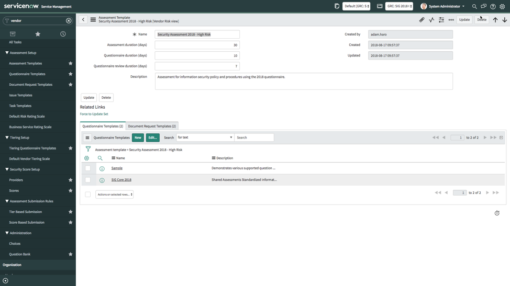510x286 pixels.
Task: Tick the checkbox for SIG Core 2018 row
Action: point(88,180)
